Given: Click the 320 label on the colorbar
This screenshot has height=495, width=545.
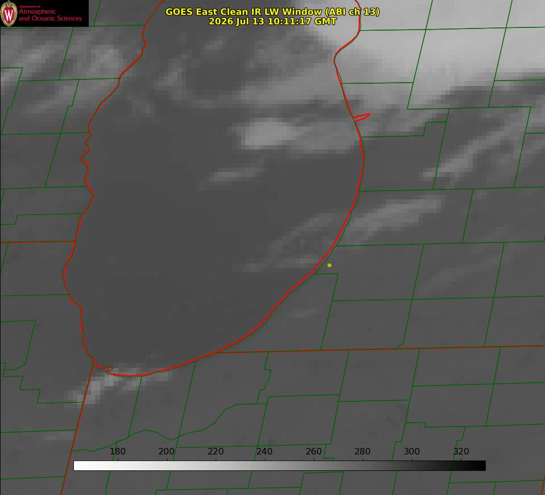Looking at the screenshot, I should 461,451.
